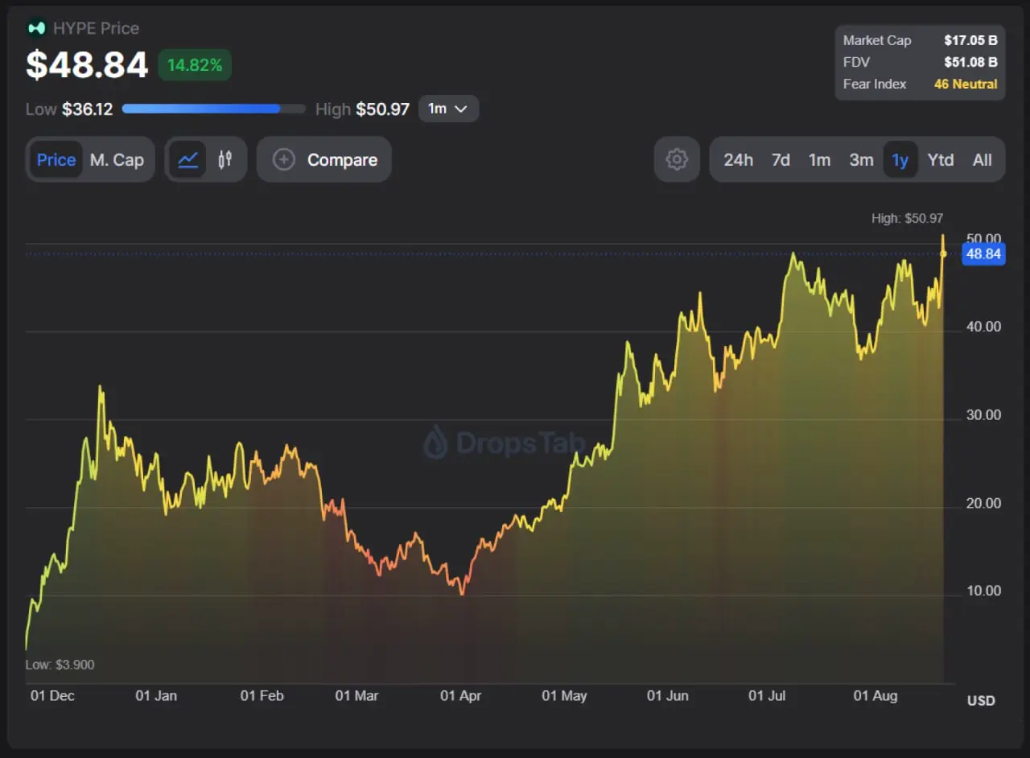Click the 01 Apr axis label

click(460, 696)
